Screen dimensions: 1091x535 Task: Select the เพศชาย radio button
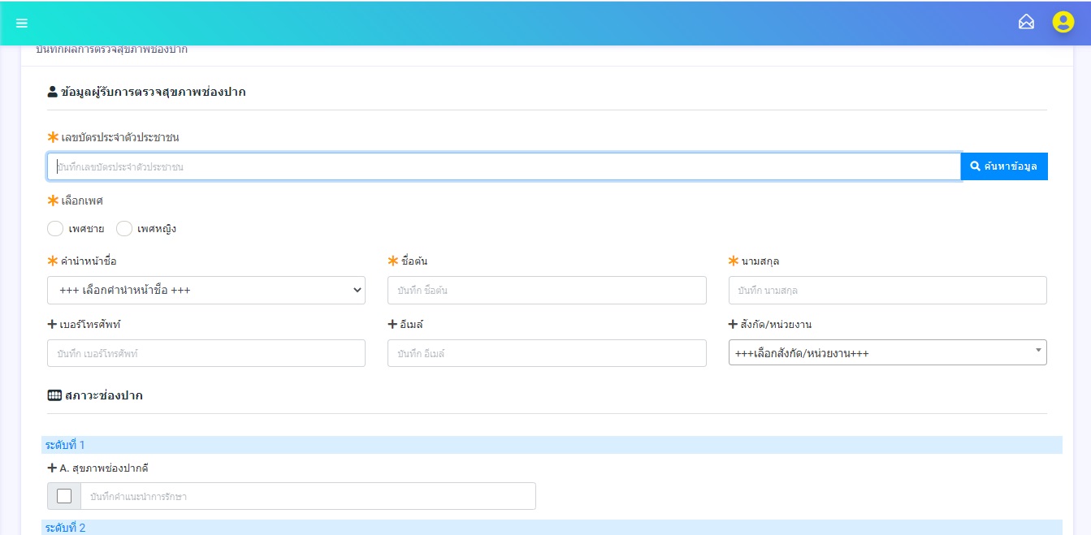(x=55, y=228)
